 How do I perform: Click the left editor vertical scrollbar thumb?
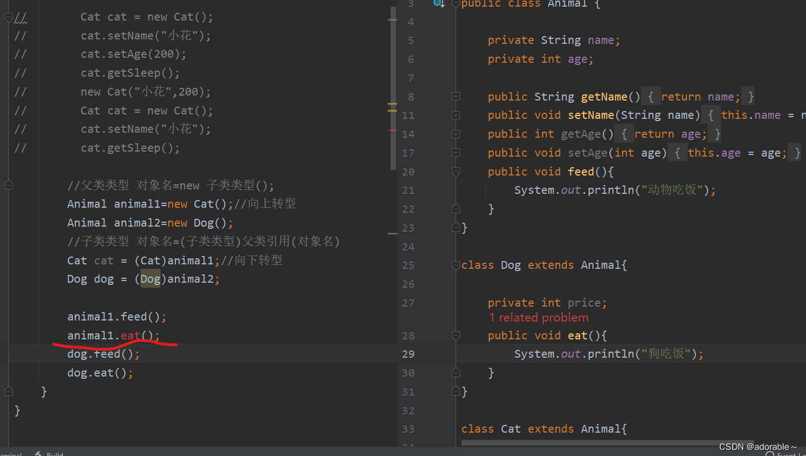(393, 89)
